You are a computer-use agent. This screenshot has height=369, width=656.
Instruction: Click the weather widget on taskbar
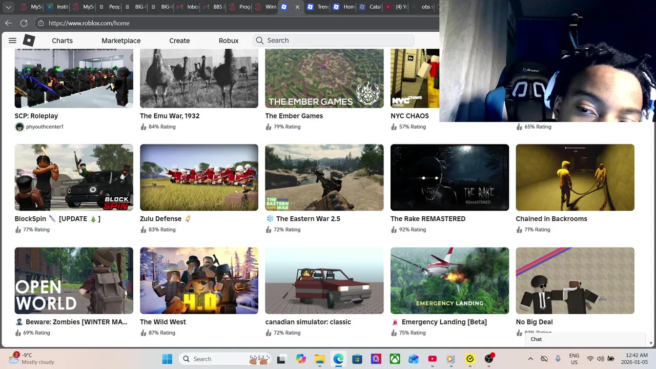click(32, 358)
